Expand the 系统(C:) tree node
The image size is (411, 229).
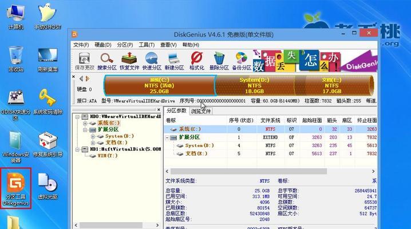[x=85, y=123]
